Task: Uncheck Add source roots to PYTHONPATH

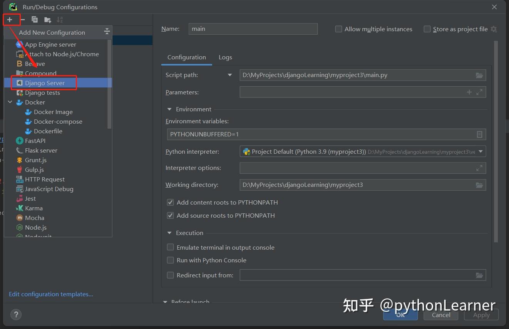Action: [x=170, y=215]
